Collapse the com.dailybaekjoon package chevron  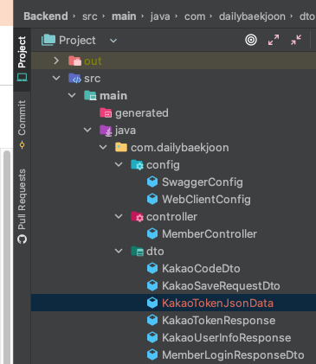point(103,147)
